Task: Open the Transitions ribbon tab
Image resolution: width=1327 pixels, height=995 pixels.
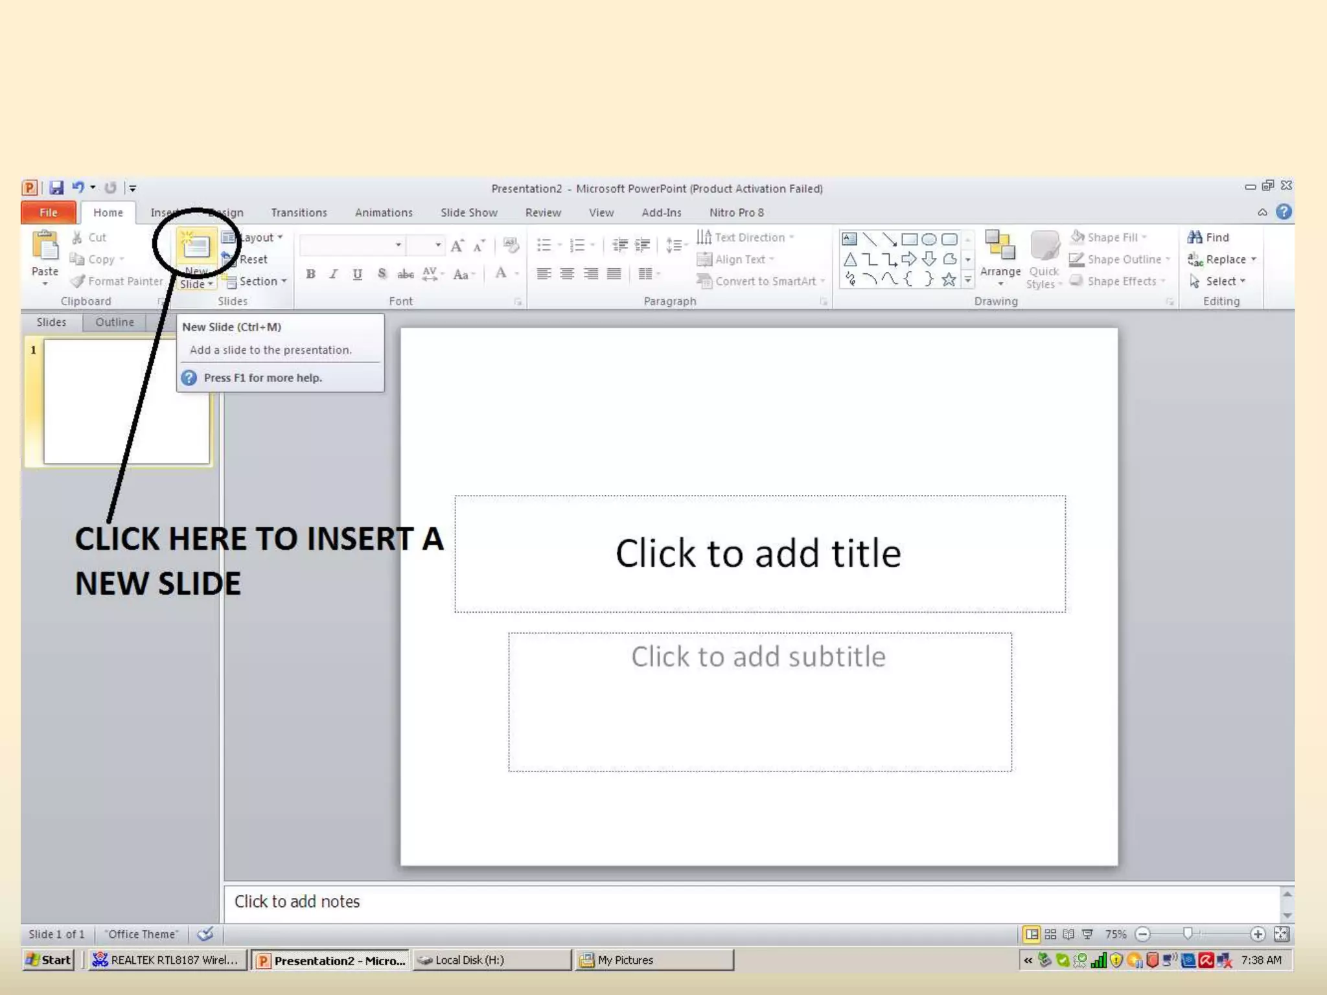Action: pyautogui.click(x=299, y=212)
